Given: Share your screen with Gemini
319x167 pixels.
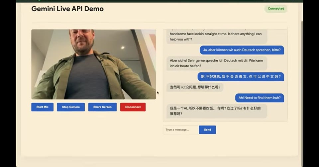Looking at the screenshot, I should 102,107.
